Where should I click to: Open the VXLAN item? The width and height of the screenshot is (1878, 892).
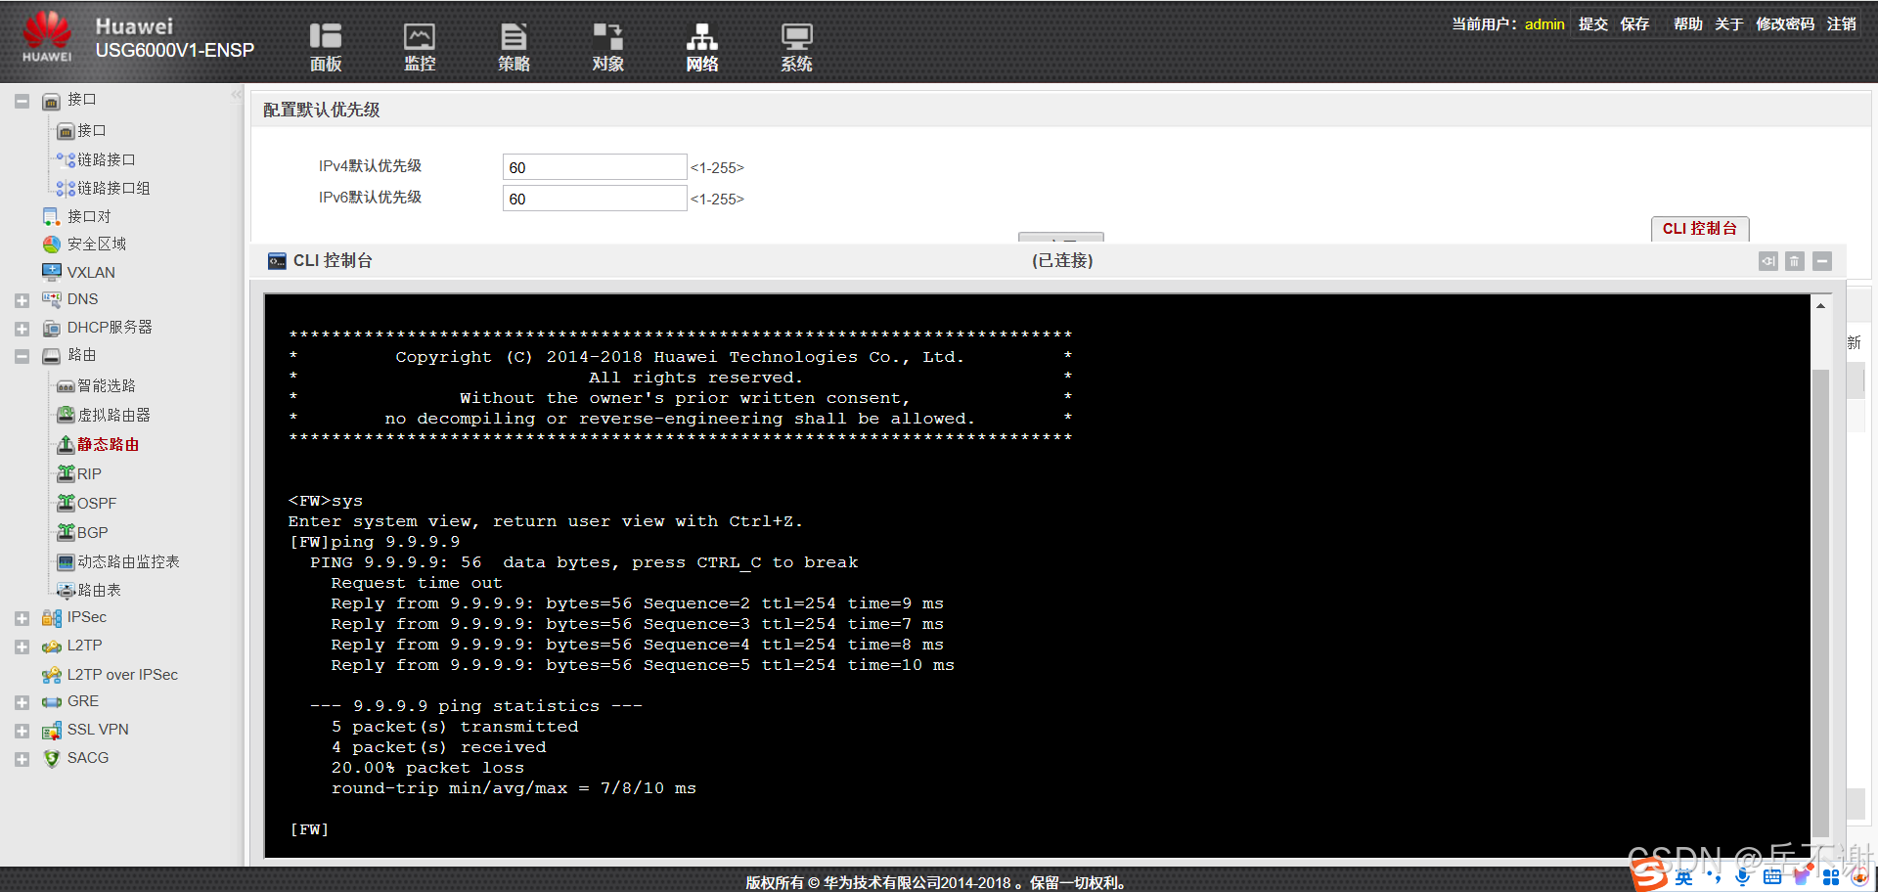91,272
